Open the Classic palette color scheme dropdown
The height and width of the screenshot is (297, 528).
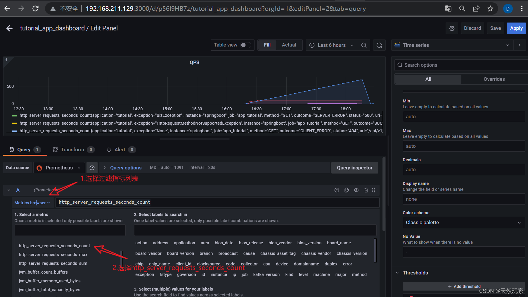464,222
